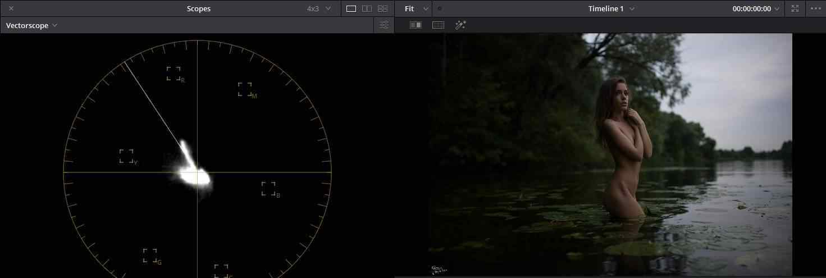This screenshot has width=826, height=278.
Task: Toggle the image wipe icon
Action: pyautogui.click(x=416, y=25)
